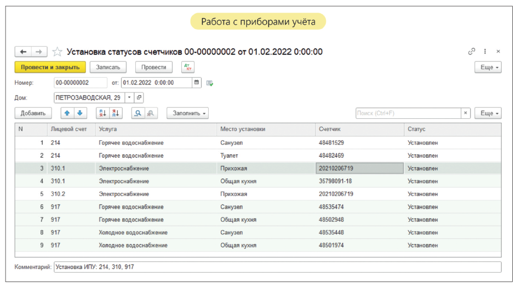Click the Комментарий text field
The height and width of the screenshot is (287, 521).
pyautogui.click(x=277, y=267)
